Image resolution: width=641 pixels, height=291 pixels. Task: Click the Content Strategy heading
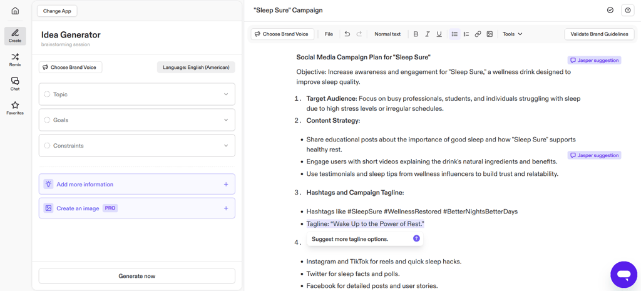333,121
